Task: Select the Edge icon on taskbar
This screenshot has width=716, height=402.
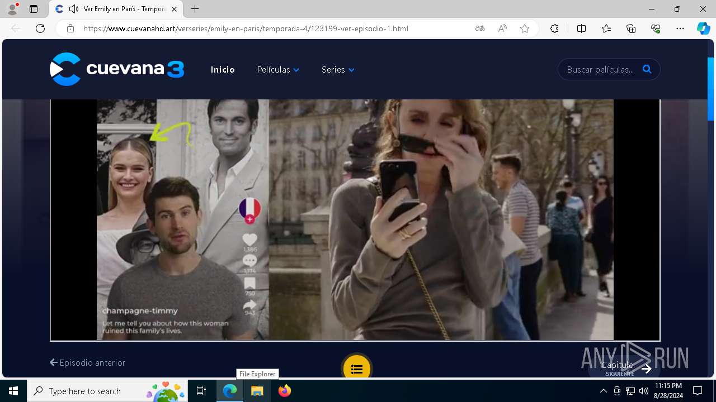Action: click(x=230, y=391)
